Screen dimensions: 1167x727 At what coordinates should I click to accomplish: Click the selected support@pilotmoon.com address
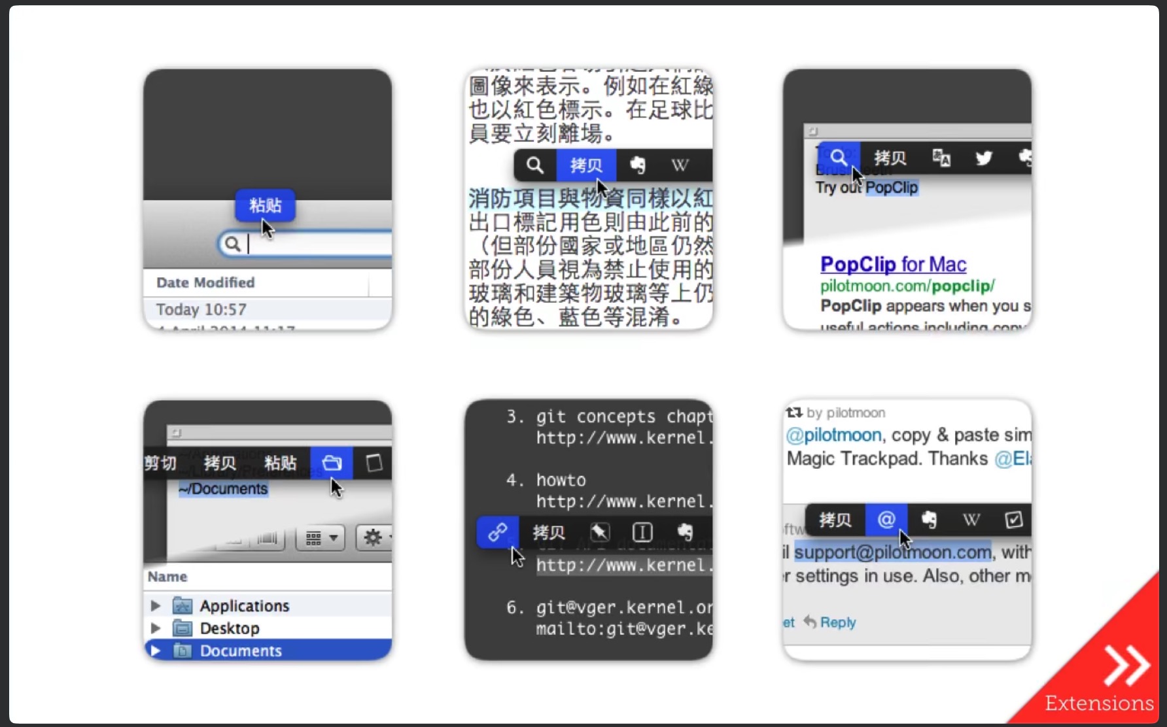[893, 552]
